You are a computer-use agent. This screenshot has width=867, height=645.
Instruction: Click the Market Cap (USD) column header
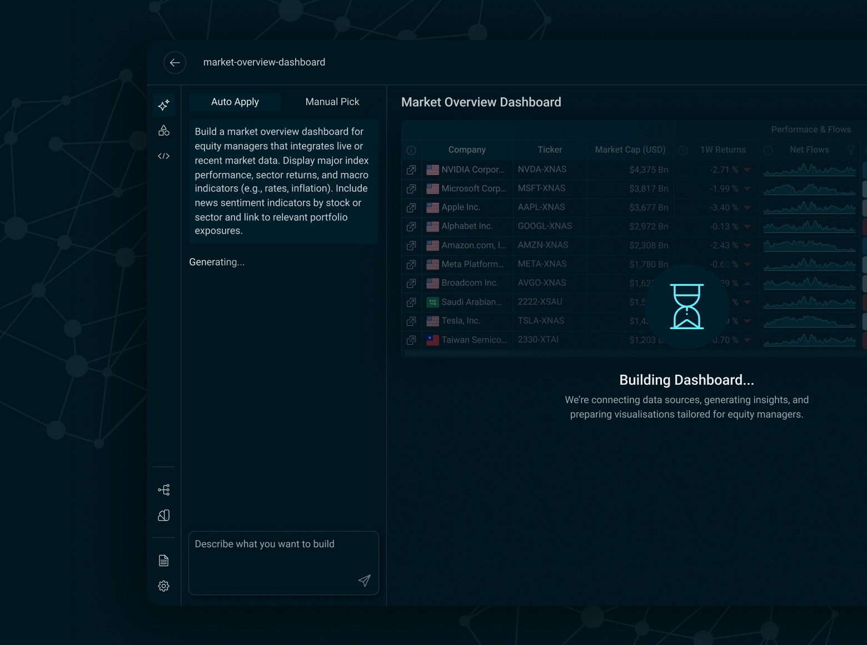coord(630,150)
